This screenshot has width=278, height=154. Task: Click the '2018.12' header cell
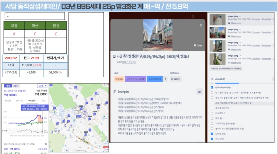click(11, 58)
